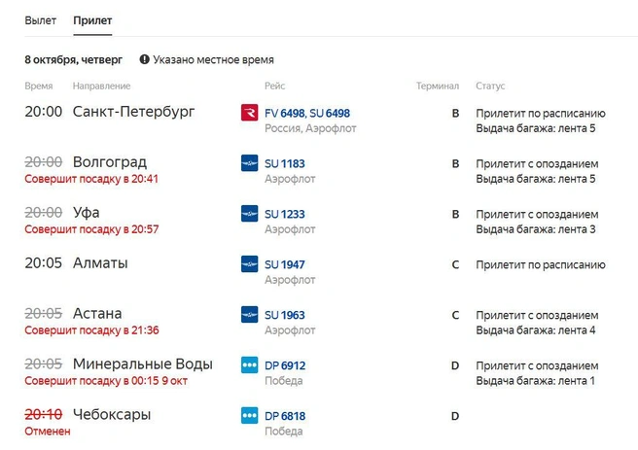Image resolution: width=638 pixels, height=450 pixels.
Task: Click the date 8 октября, четверг
Action: 73,59
